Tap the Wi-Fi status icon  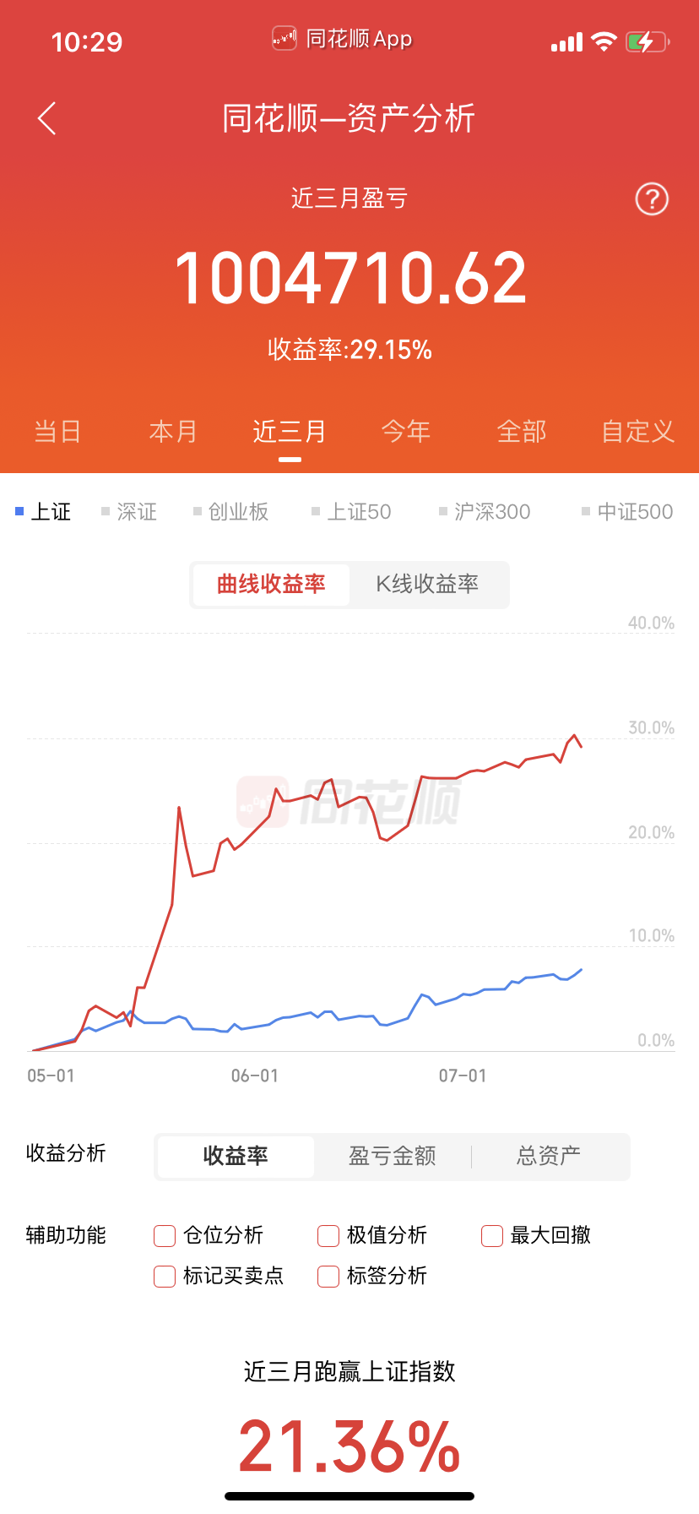click(604, 41)
